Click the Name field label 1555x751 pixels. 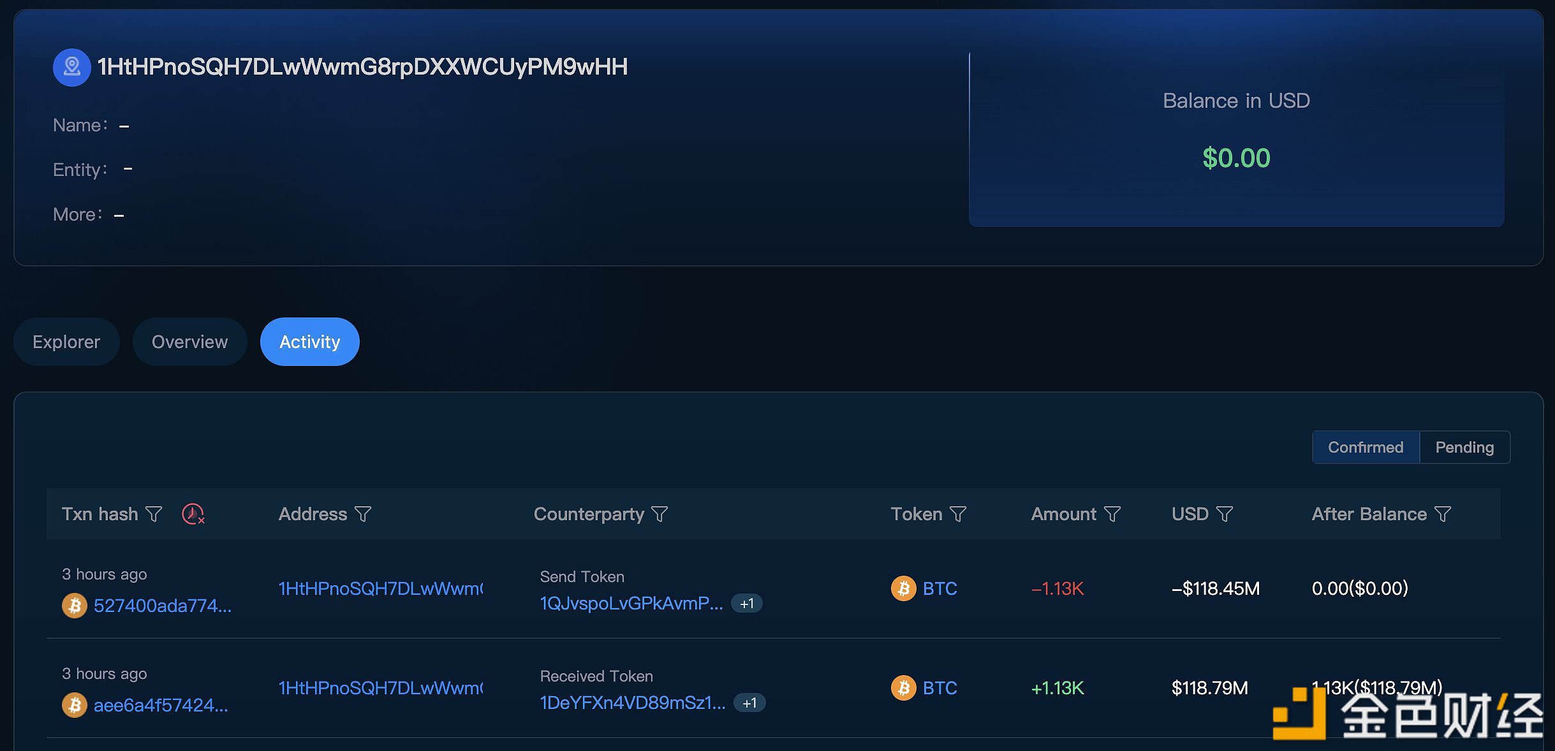pyautogui.click(x=80, y=125)
